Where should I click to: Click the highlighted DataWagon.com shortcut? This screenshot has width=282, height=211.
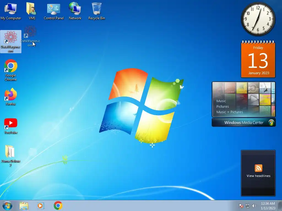pos(11,42)
